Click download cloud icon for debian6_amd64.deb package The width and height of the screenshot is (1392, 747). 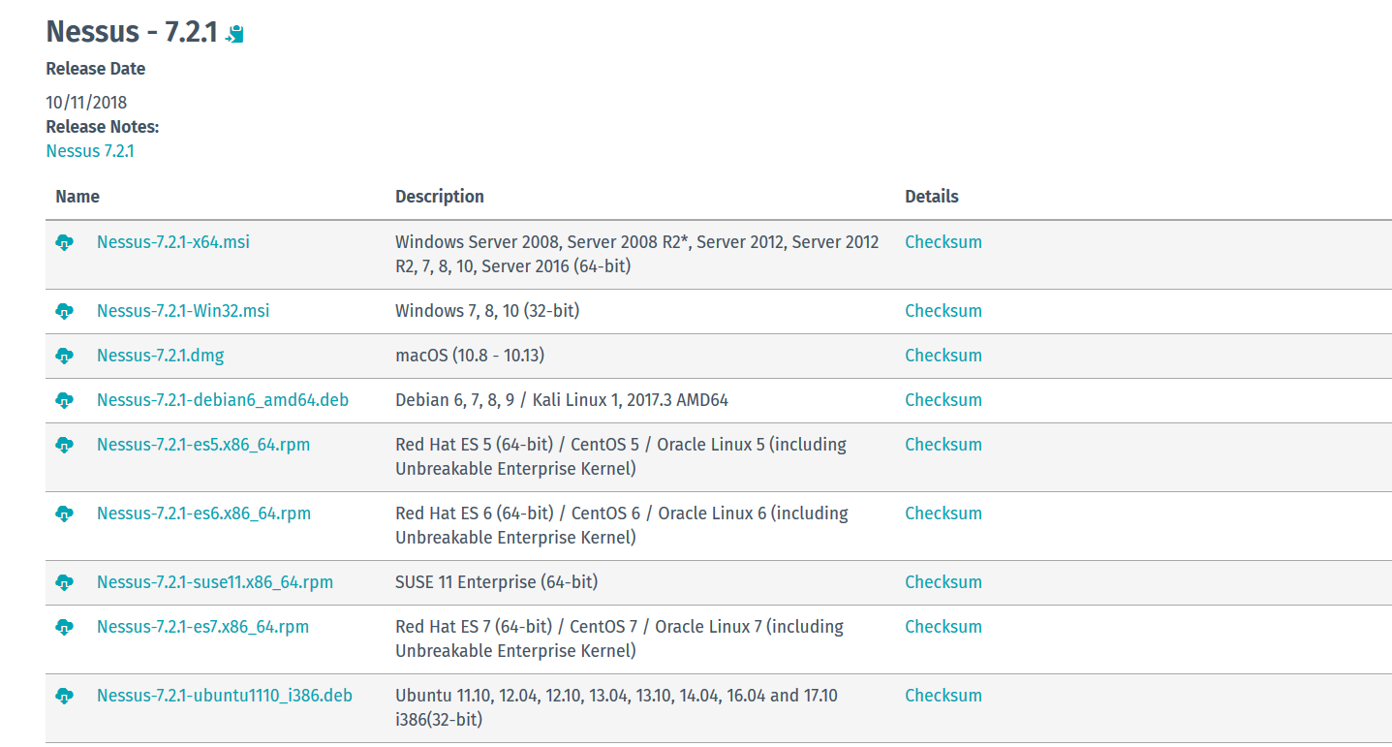(65, 400)
